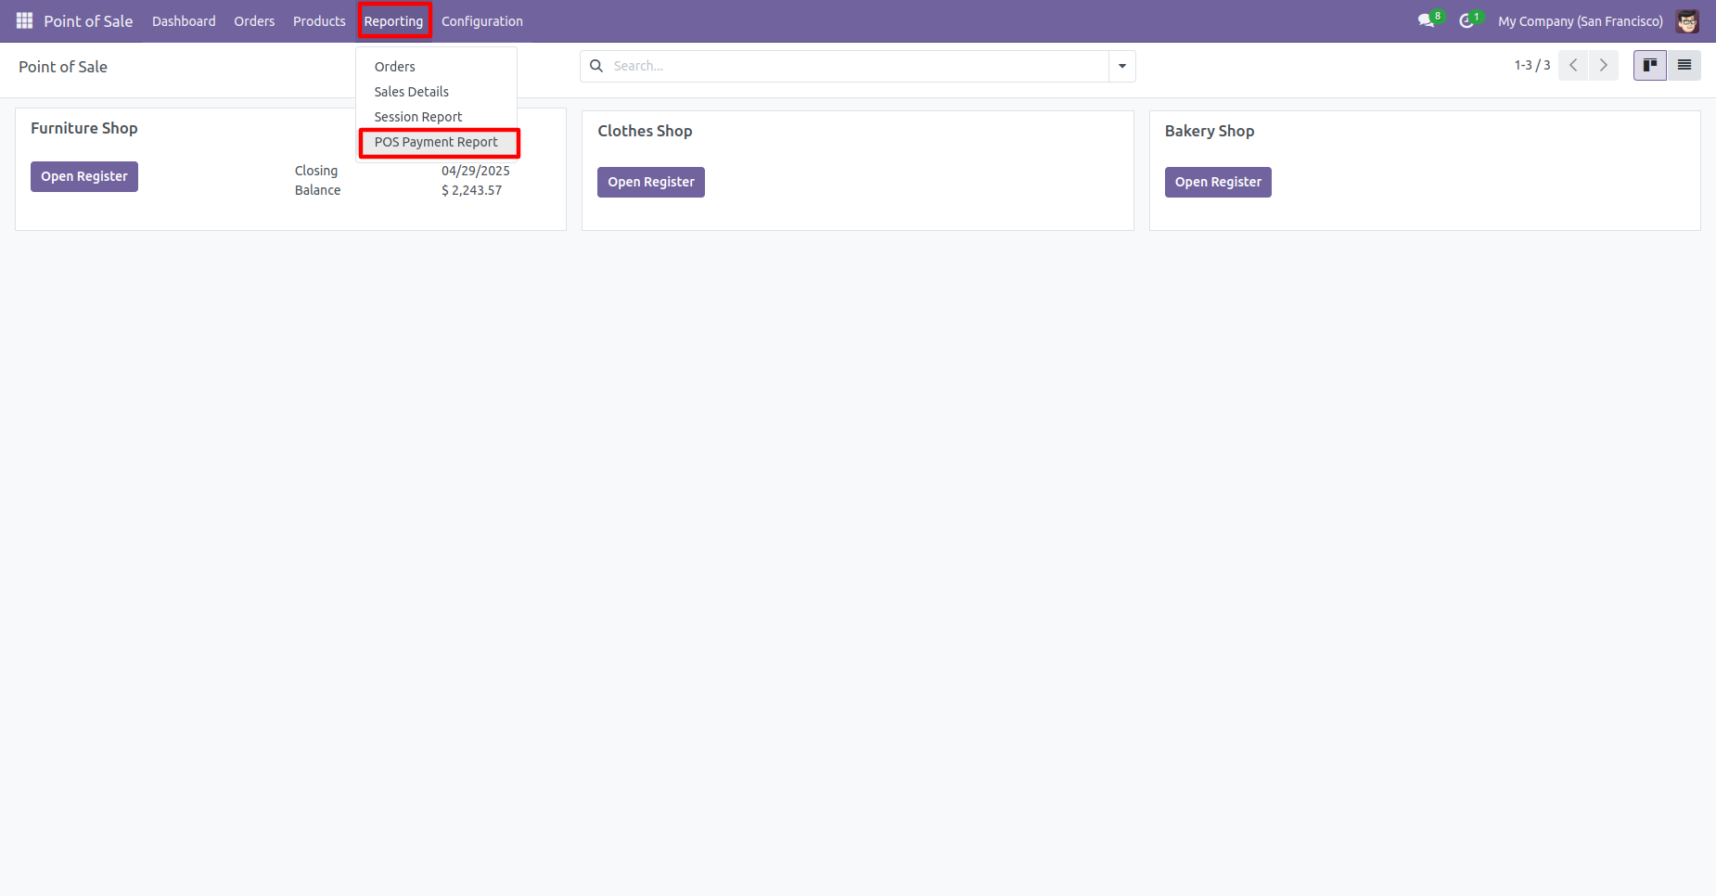Select Session Report entry

(418, 117)
